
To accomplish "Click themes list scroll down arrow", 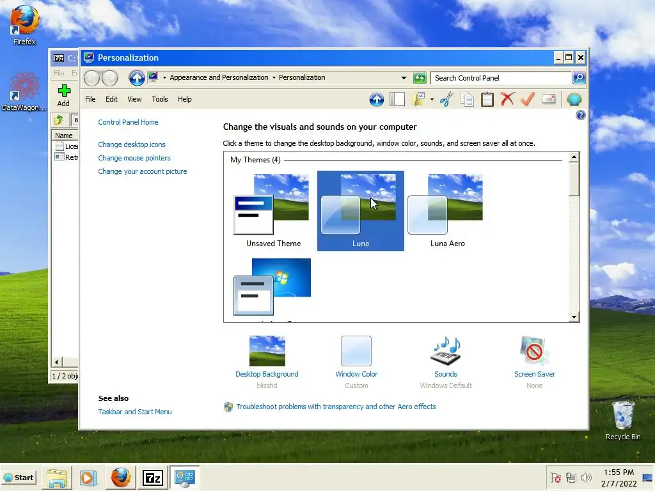I will (x=574, y=317).
